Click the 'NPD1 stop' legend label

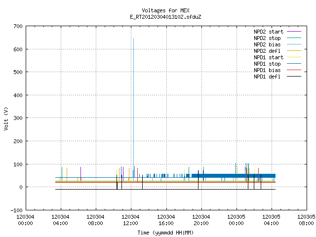click(267, 64)
